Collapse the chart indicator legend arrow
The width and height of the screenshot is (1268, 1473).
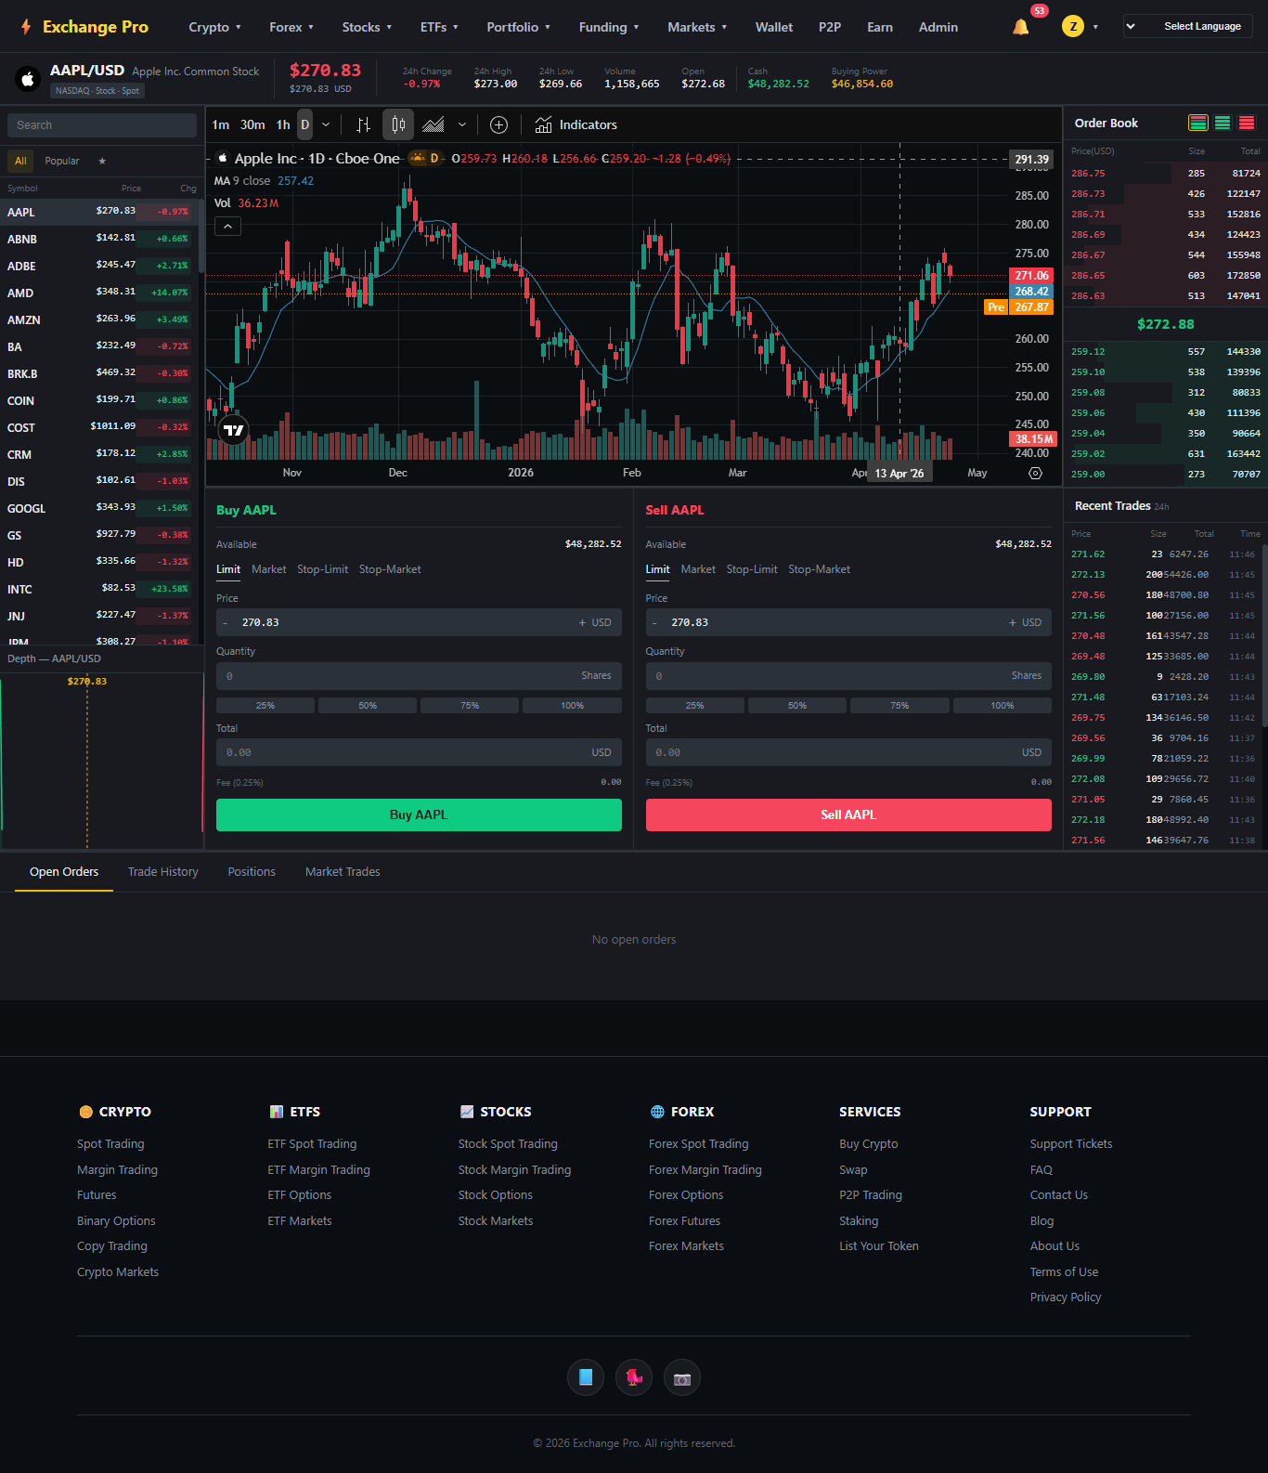[x=227, y=226]
